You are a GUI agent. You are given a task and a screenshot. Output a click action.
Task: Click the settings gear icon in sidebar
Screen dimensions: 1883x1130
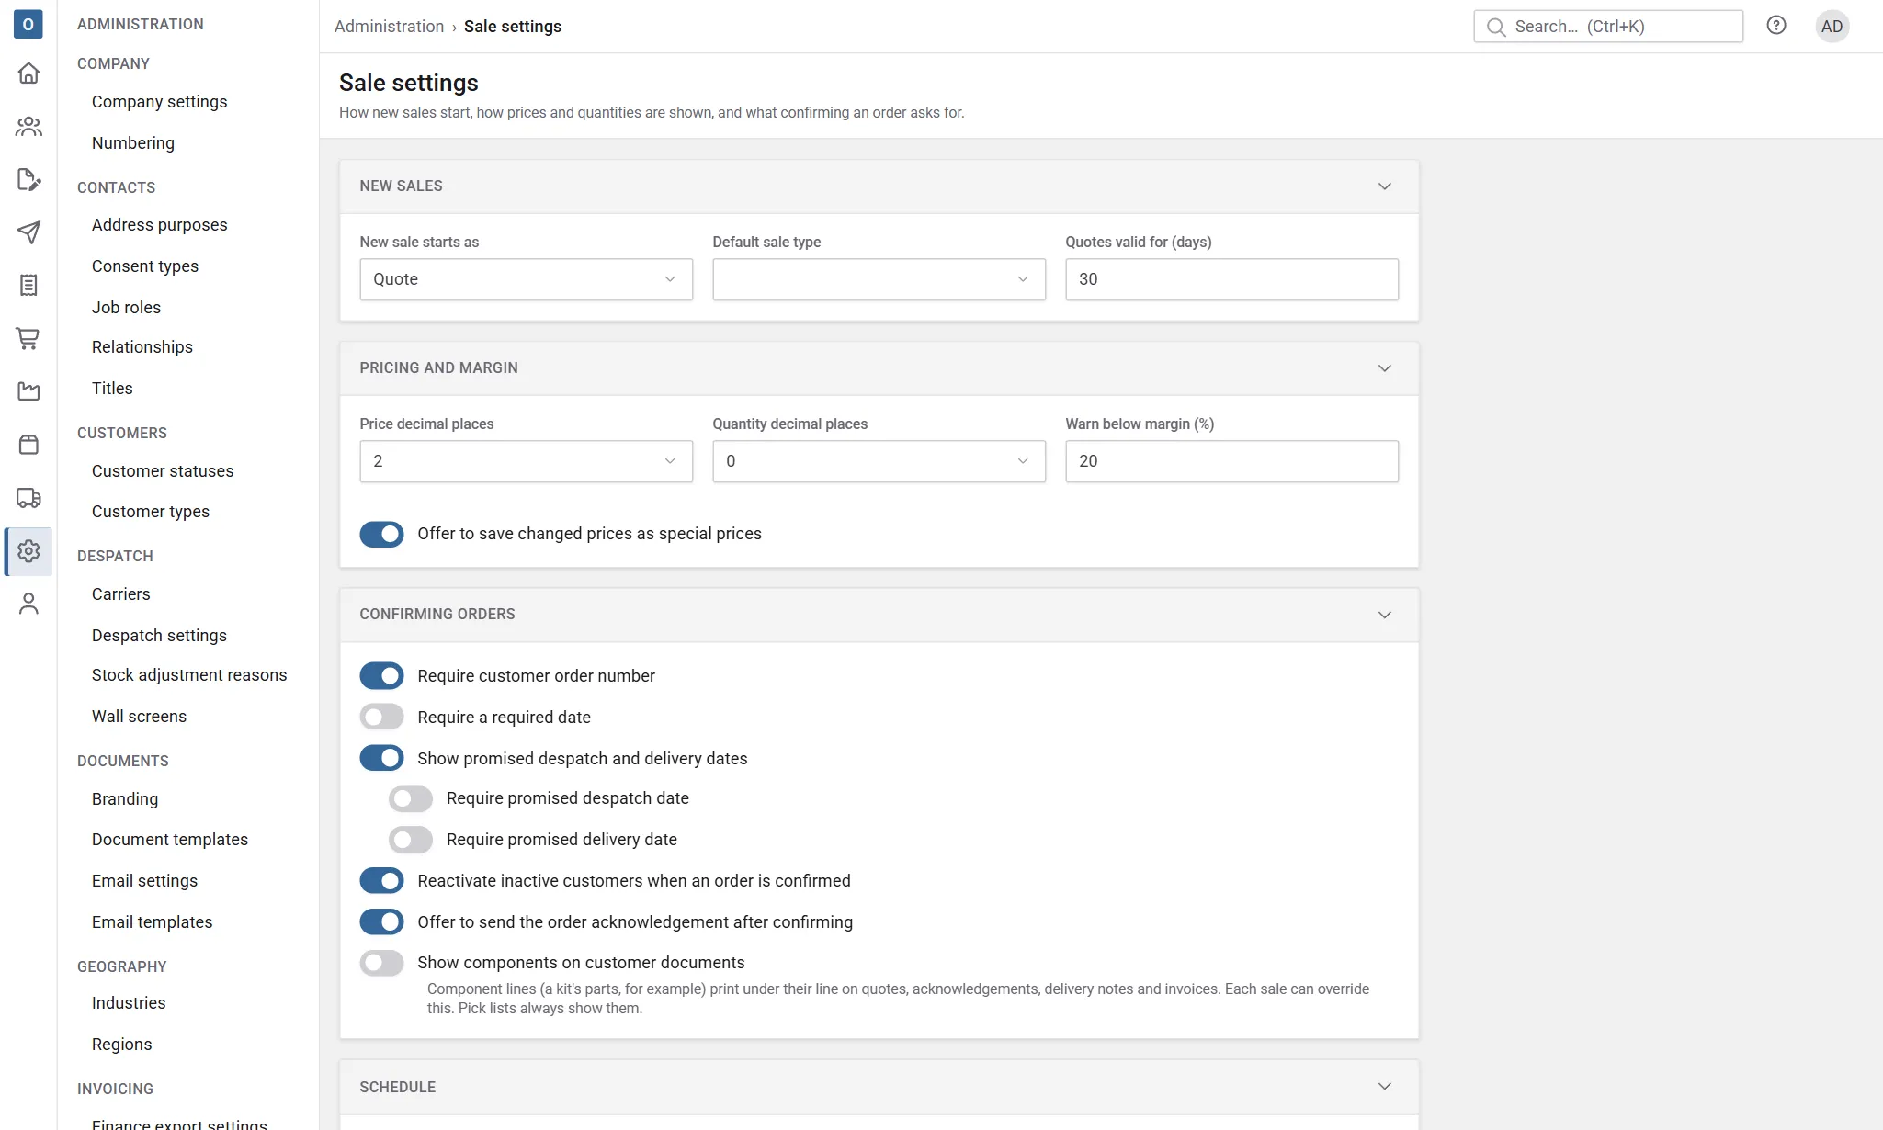tap(28, 551)
